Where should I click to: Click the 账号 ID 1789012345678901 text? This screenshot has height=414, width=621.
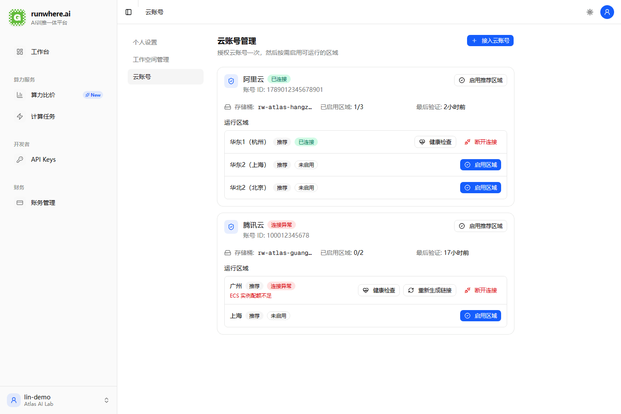(x=283, y=90)
